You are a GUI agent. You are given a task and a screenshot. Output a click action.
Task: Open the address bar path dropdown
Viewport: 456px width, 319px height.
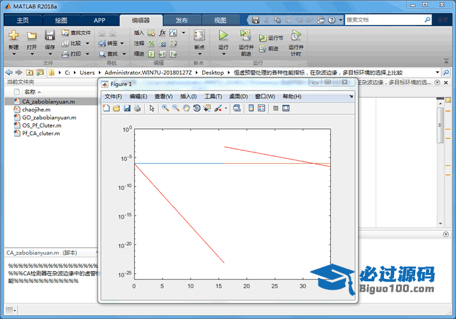tap(438, 72)
